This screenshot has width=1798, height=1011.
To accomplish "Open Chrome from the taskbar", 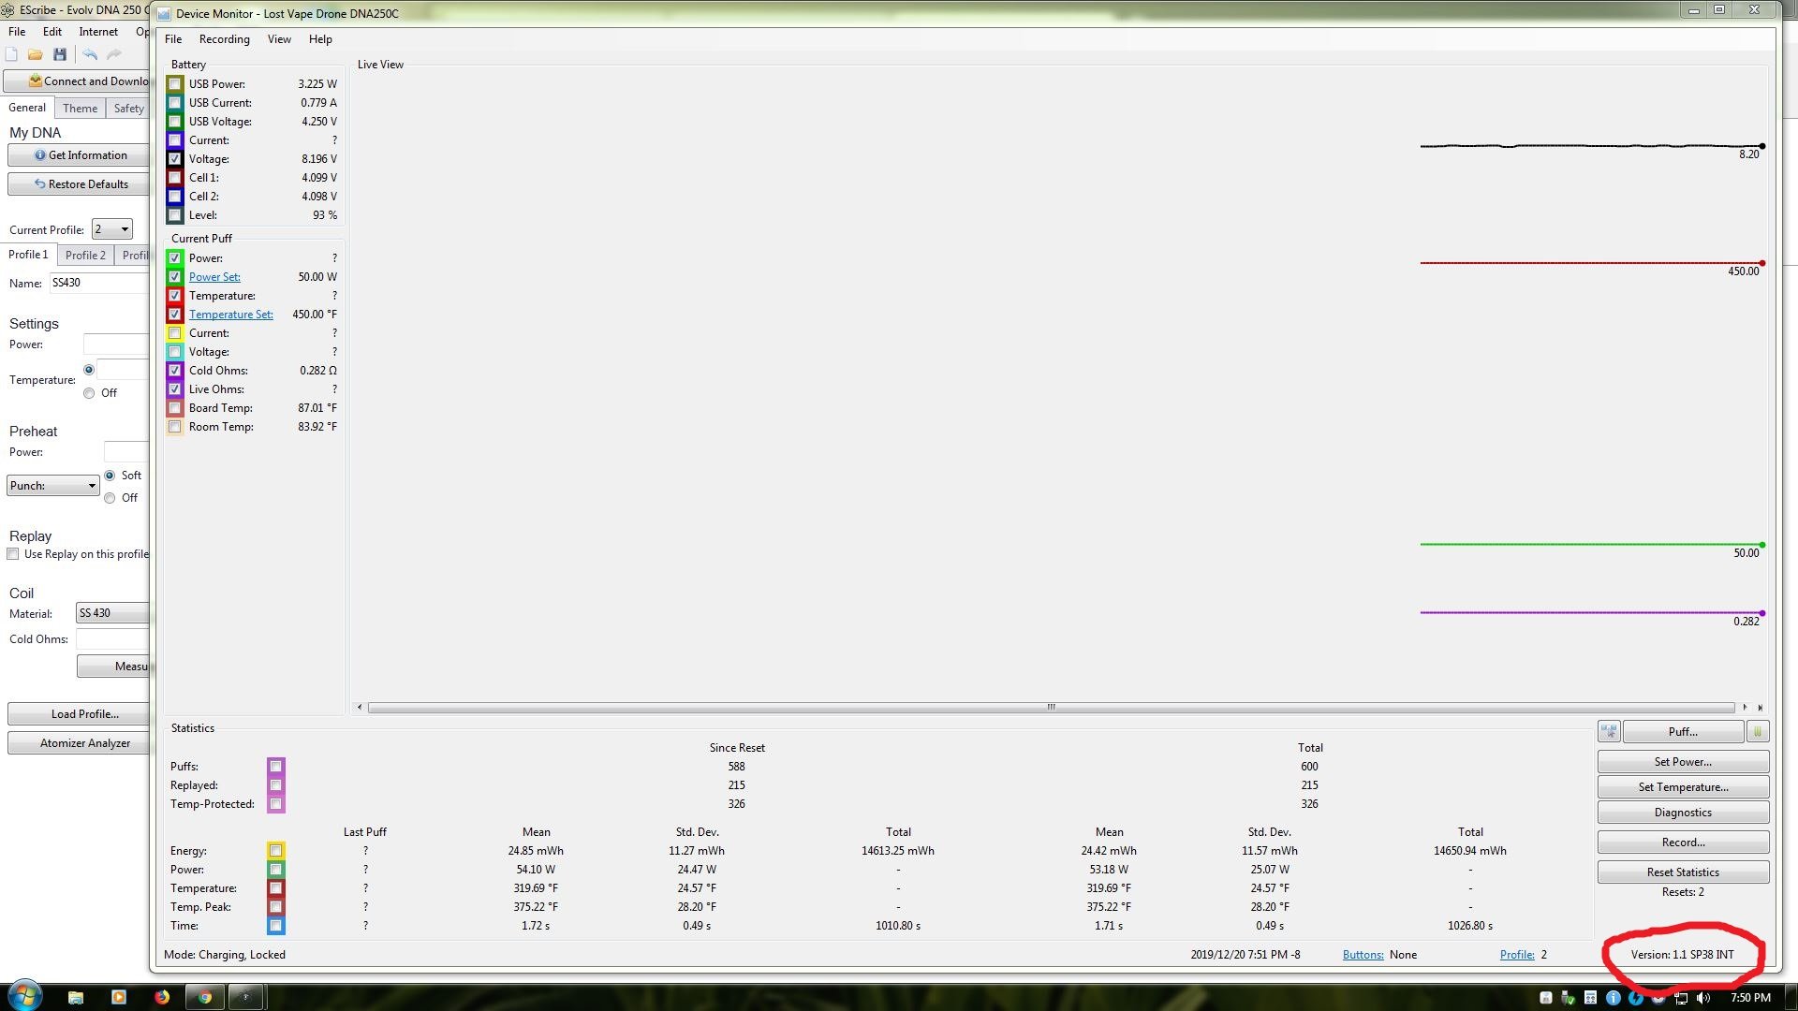I will pos(205,997).
